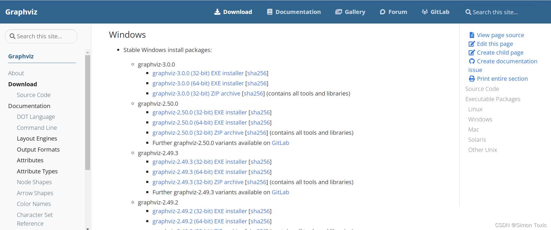Download graphviz-2.49.2 (32-bit) EXE installer
The height and width of the screenshot is (230, 551).
click(x=200, y=211)
